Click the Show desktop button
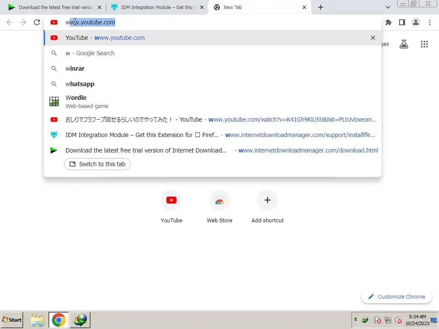The image size is (439, 329). point(434,320)
